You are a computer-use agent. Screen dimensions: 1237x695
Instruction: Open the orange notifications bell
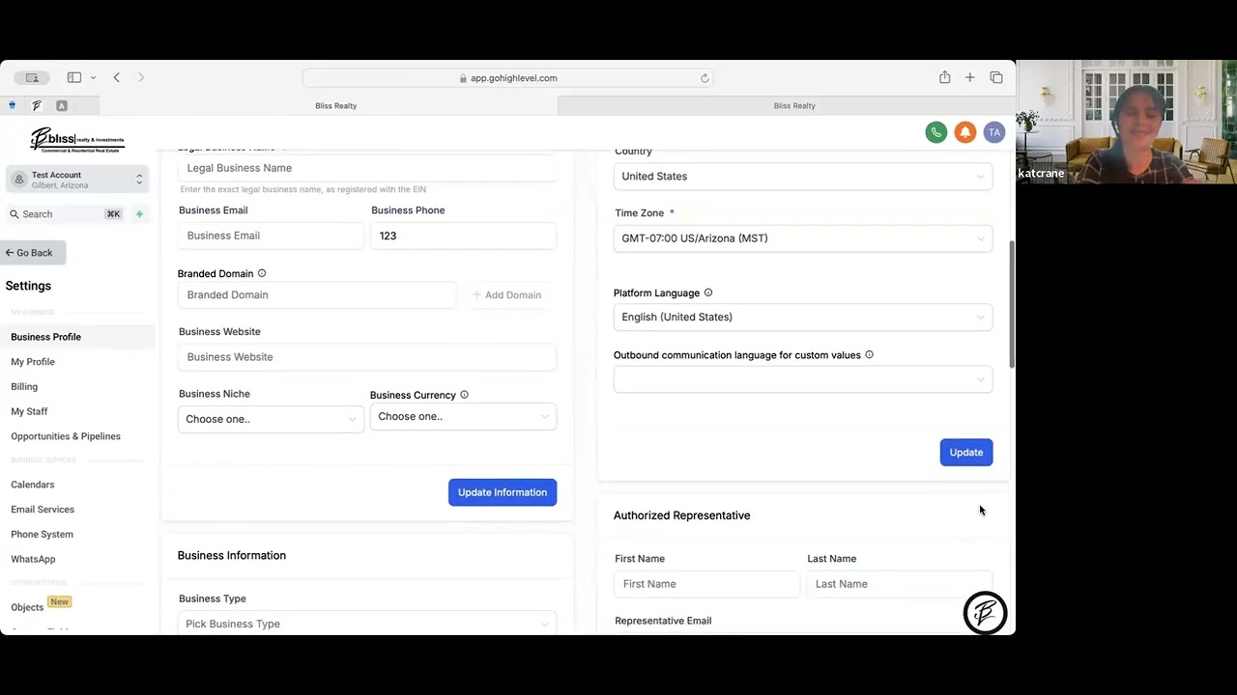[964, 132]
